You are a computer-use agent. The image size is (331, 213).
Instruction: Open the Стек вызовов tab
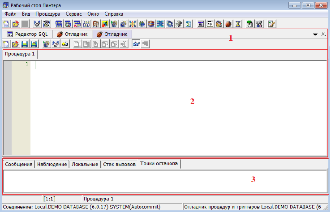tap(119, 164)
